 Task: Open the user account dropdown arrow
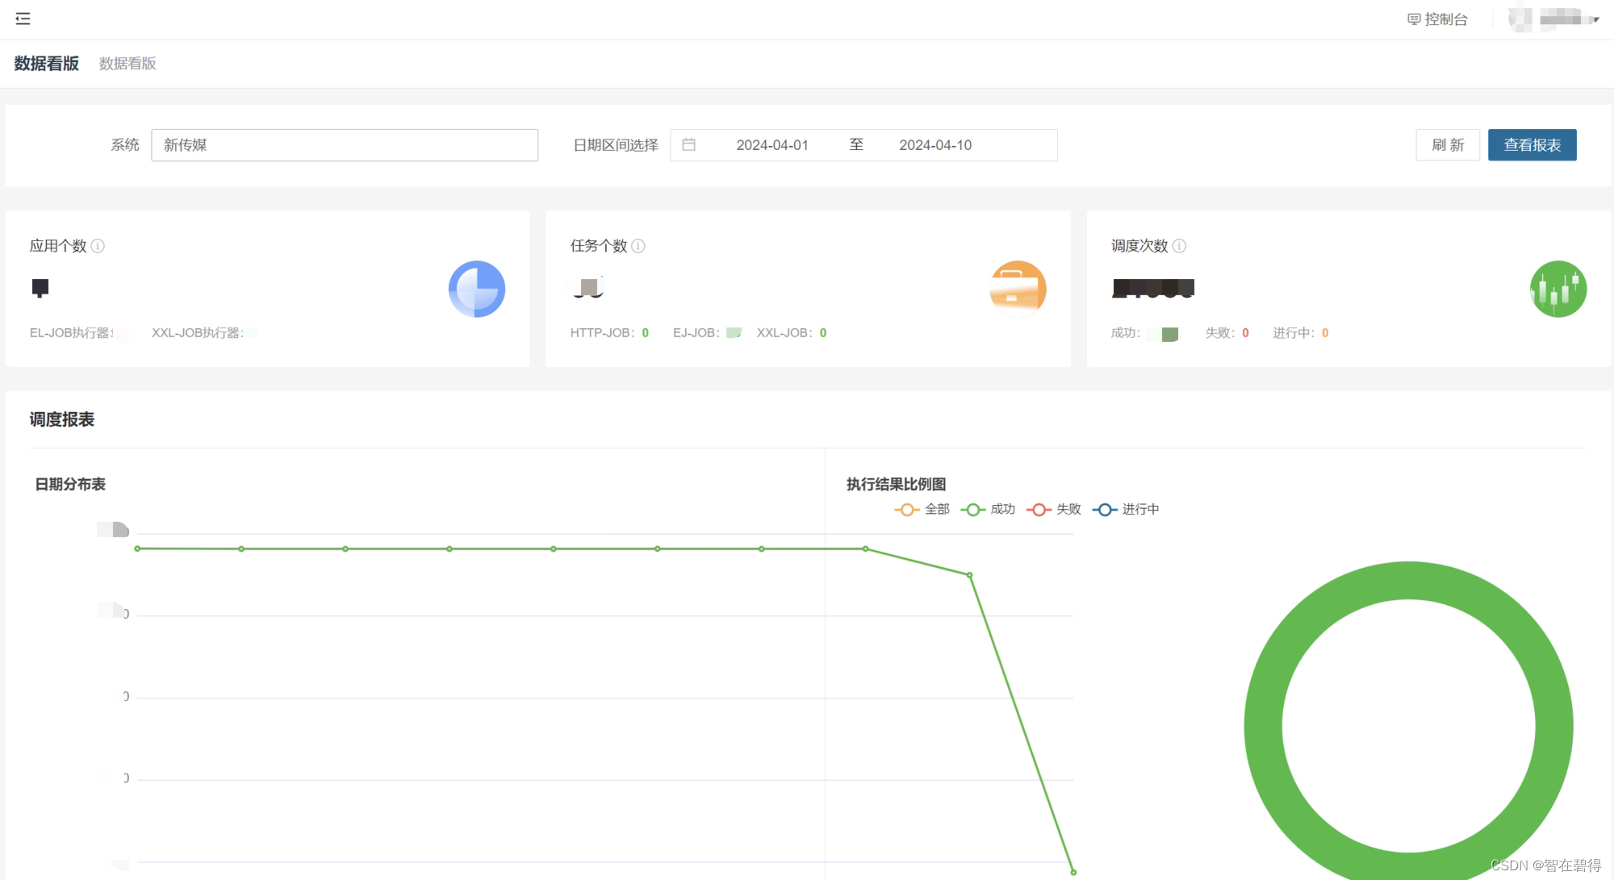[1595, 20]
